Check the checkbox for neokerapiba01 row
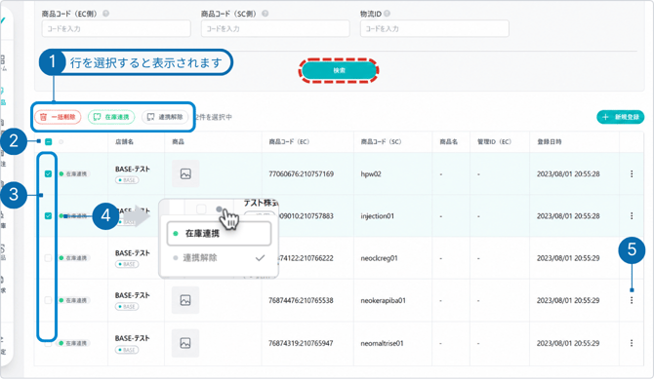Image resolution: width=654 pixels, height=380 pixels. (x=49, y=300)
